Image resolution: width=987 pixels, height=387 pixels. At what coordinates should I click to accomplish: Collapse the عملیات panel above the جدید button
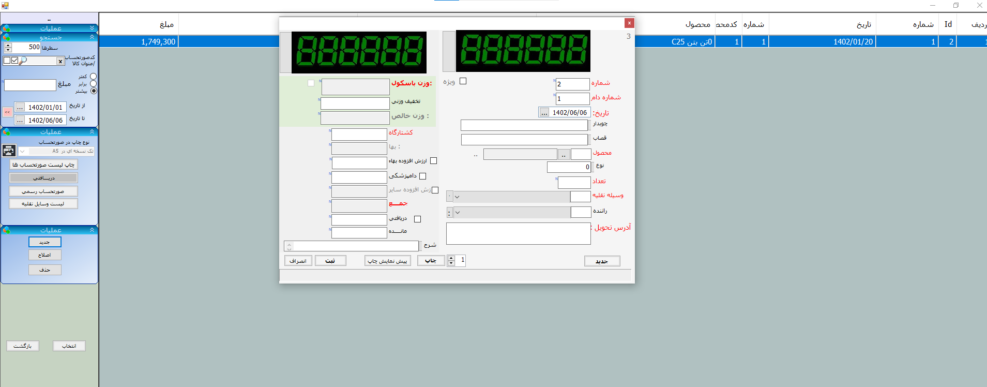click(x=92, y=230)
